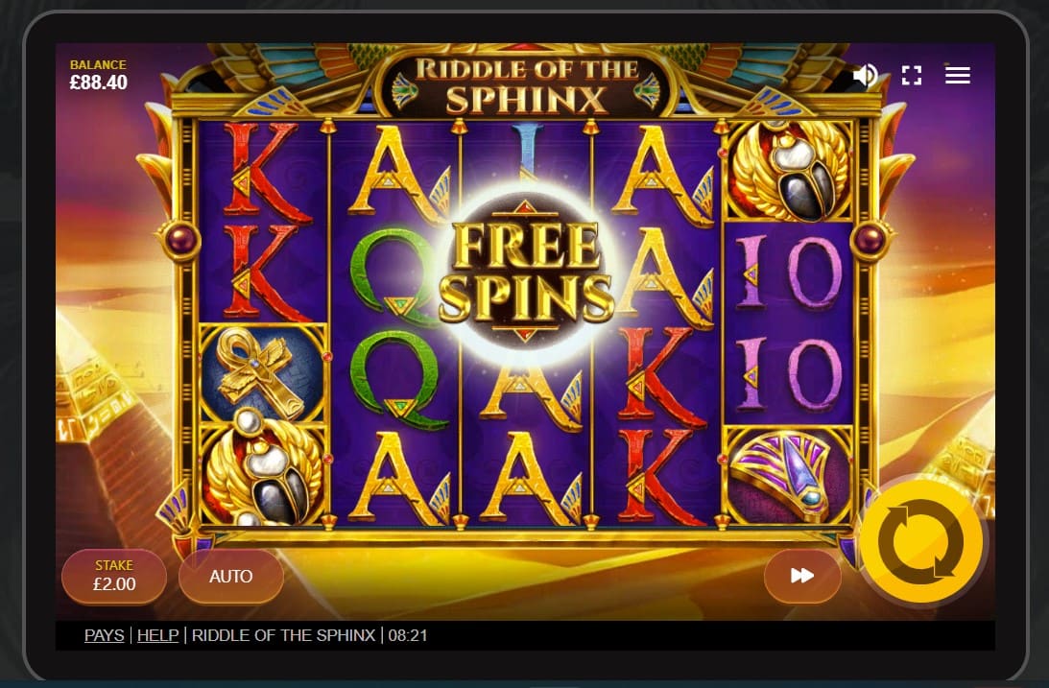Screen dimensions: 1049x688
Task: Click the top red K symbol on first reel
Action: (263, 170)
